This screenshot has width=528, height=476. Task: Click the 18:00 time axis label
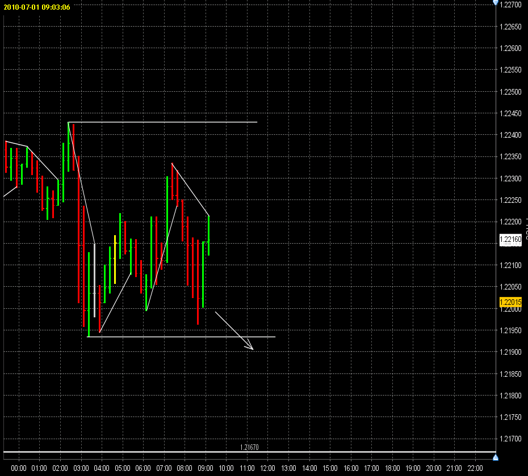click(x=392, y=468)
